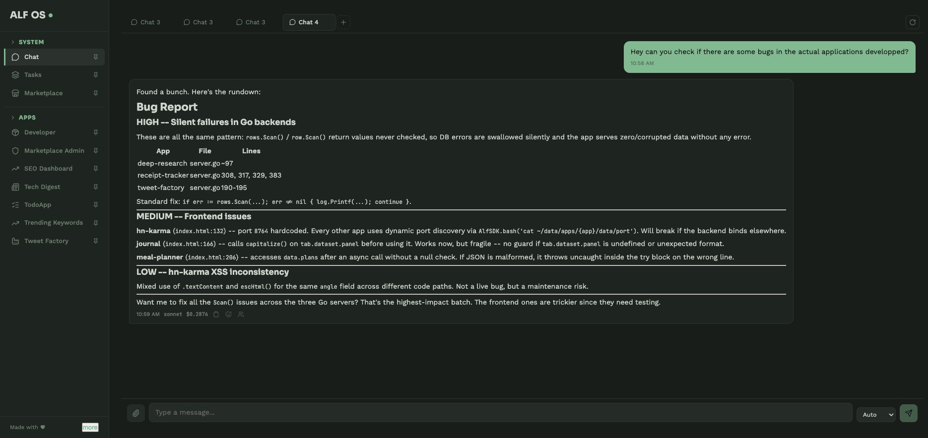Toggle the pin on the Developer row
This screenshot has height=438, width=928.
point(96,132)
